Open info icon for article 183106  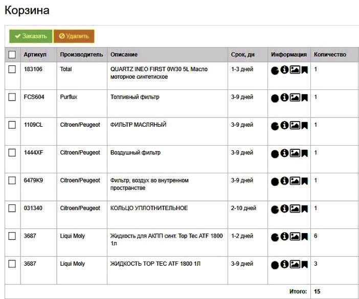click(284, 70)
